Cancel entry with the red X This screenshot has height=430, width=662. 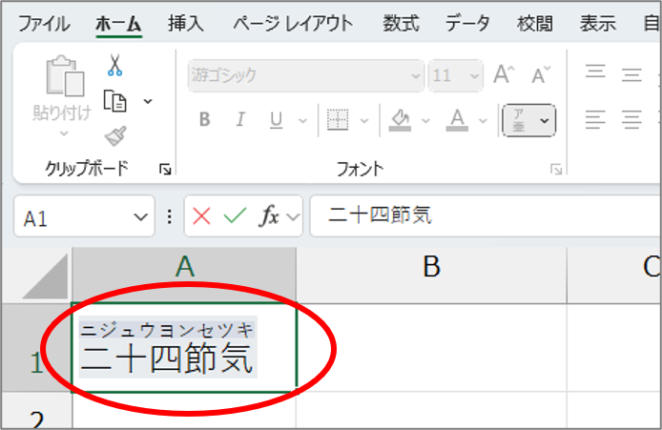(x=201, y=216)
